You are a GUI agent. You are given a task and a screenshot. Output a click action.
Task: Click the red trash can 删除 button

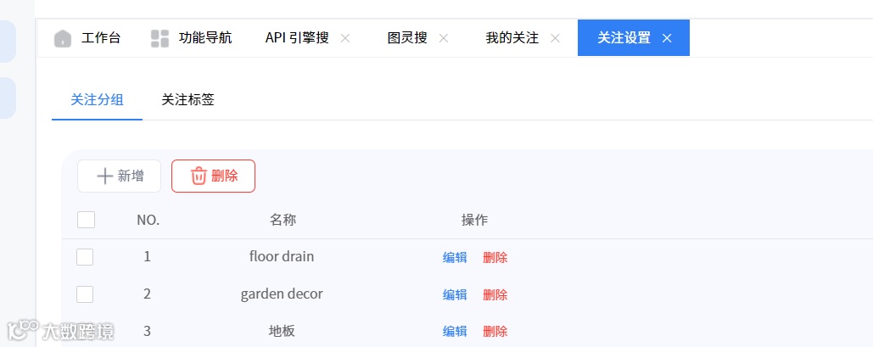click(x=213, y=176)
